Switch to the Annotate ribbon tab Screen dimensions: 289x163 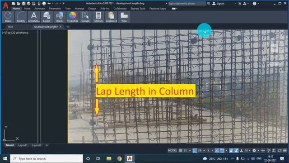(40, 9)
